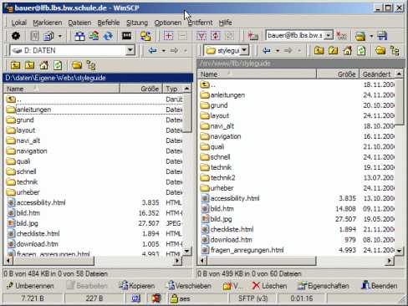The width and height of the screenshot is (408, 306).
Task: Open preferences with the gear icon
Action: tap(16, 36)
